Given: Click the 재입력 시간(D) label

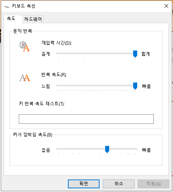Looking at the screenshot, I should [x=57, y=43].
